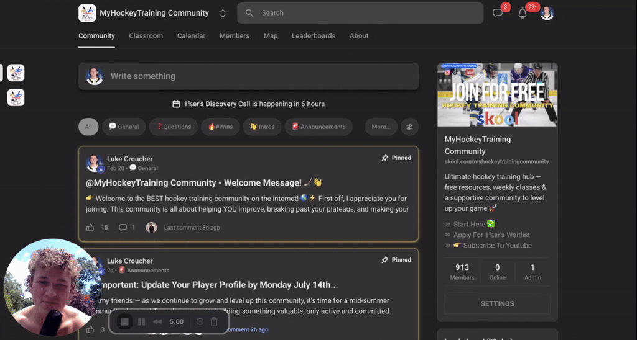Viewport: 637px width, 340px height.
Task: Open the user profile avatar menu
Action: [x=547, y=14]
